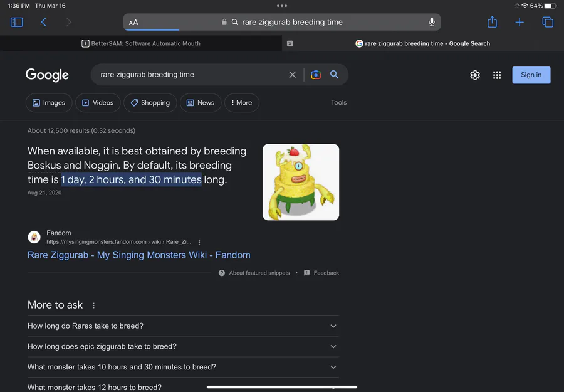Image resolution: width=564 pixels, height=392 pixels.
Task: Tap the Wi-Fi status icon
Action: pos(525,6)
